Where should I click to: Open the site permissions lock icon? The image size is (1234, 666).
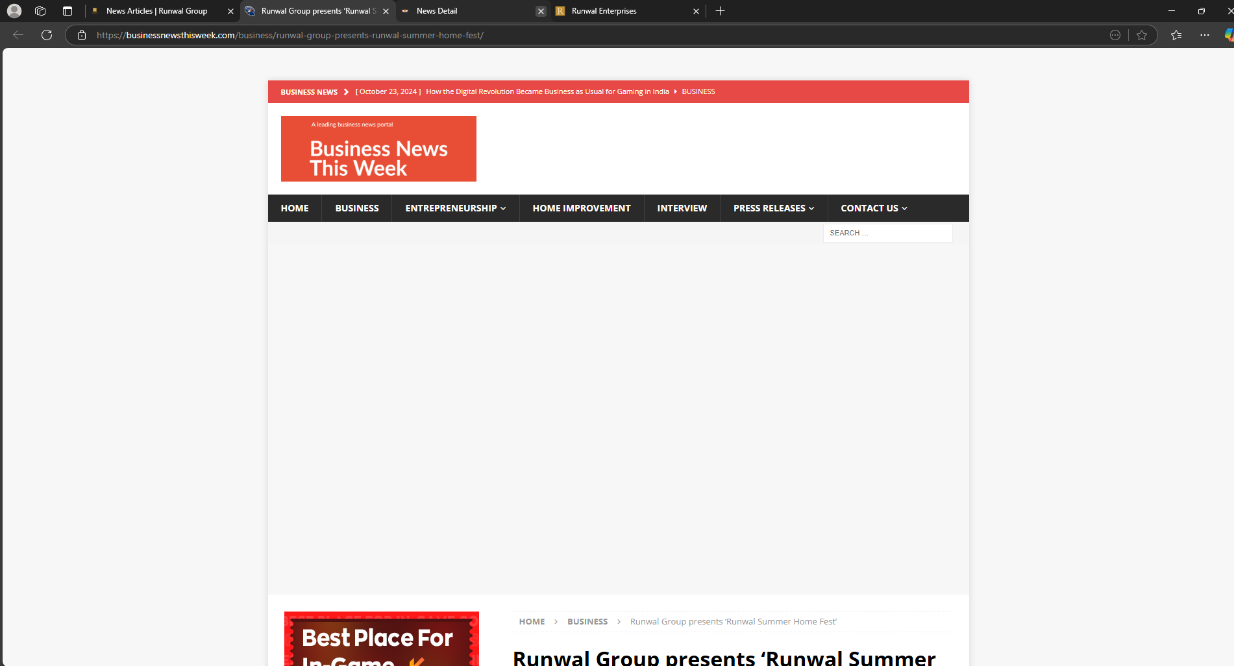coord(81,35)
